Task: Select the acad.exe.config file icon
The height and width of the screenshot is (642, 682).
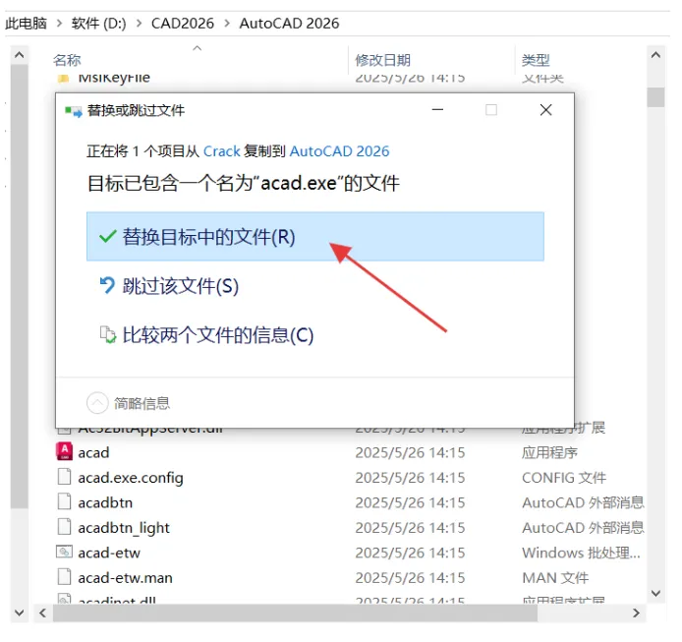Action: [65, 477]
